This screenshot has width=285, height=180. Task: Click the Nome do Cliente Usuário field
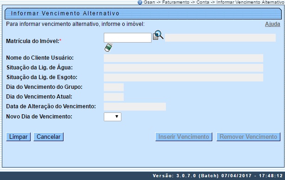(x=184, y=58)
